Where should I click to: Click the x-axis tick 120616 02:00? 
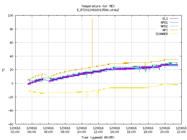click(15, 130)
